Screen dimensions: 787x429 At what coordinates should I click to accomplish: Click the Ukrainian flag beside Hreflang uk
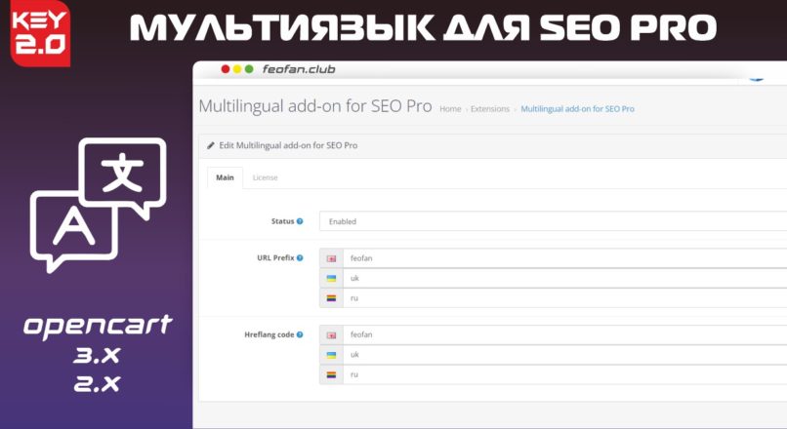pyautogui.click(x=331, y=355)
